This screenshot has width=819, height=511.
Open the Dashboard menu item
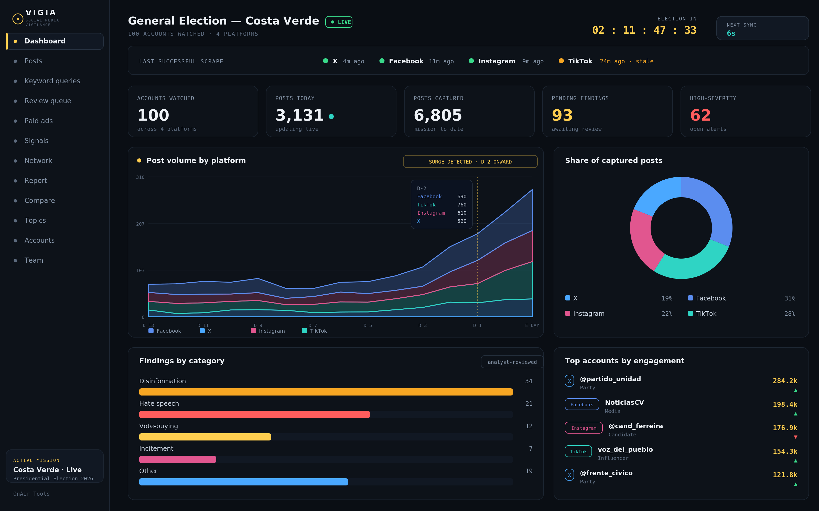pos(55,41)
